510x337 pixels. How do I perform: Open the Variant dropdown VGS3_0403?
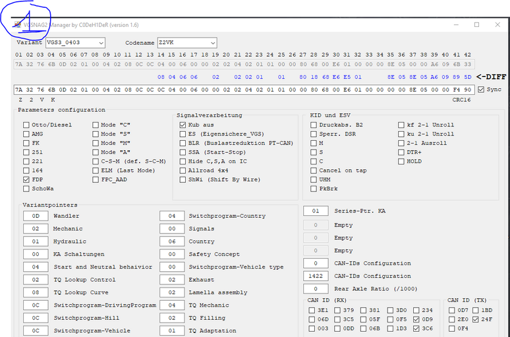click(x=75, y=43)
